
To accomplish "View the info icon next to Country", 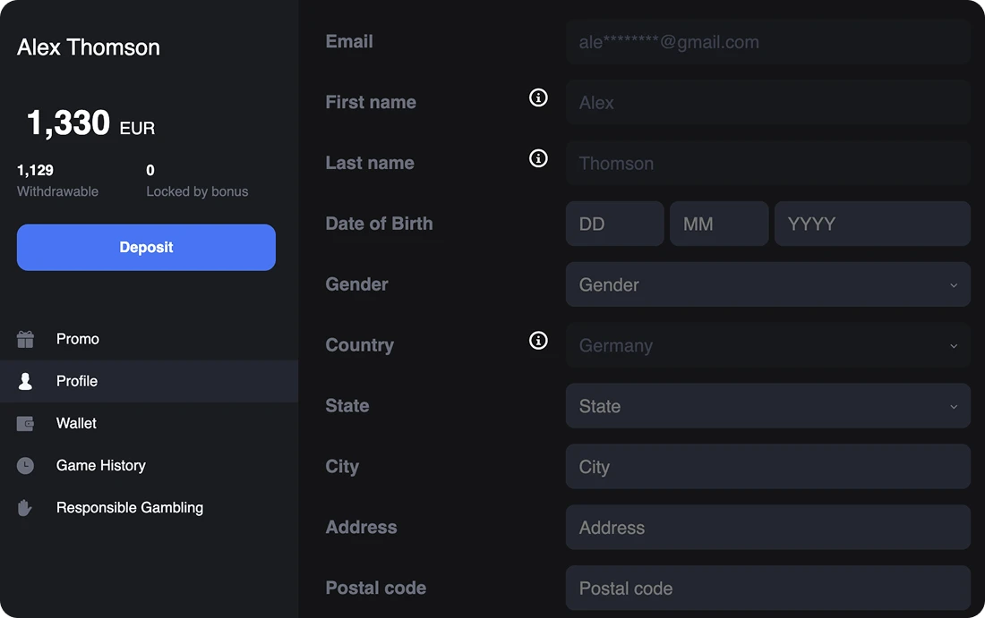I will point(538,341).
